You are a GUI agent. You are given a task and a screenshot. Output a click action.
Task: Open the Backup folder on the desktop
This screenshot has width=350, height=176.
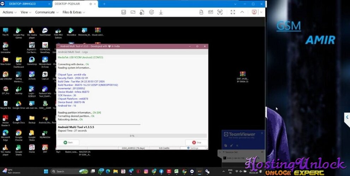(32, 120)
